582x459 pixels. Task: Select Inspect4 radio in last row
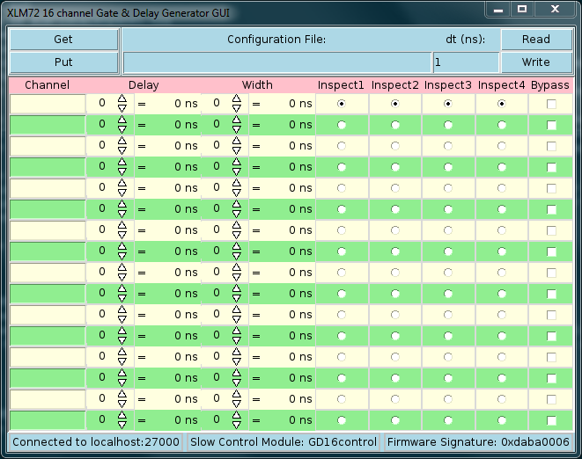coord(502,420)
